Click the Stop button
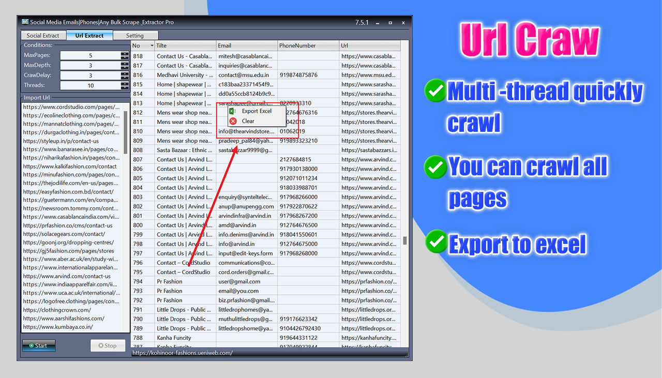The height and width of the screenshot is (378, 662). pyautogui.click(x=108, y=345)
